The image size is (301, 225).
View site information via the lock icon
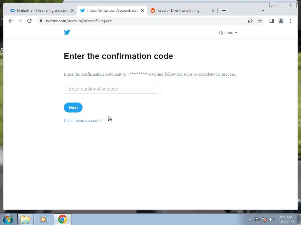tap(41, 21)
